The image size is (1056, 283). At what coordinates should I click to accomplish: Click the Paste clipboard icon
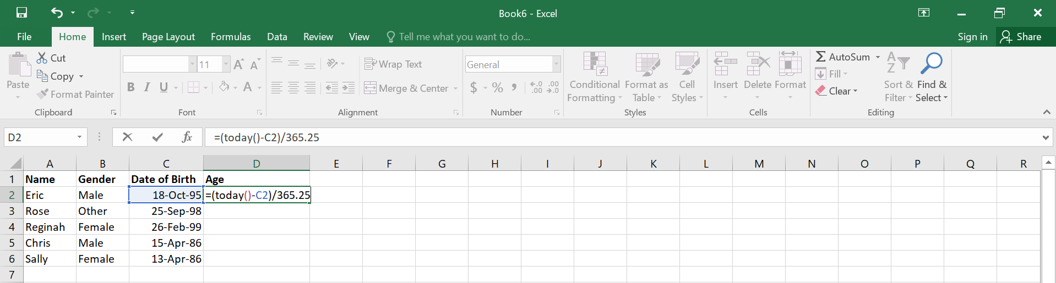pyautogui.click(x=19, y=65)
